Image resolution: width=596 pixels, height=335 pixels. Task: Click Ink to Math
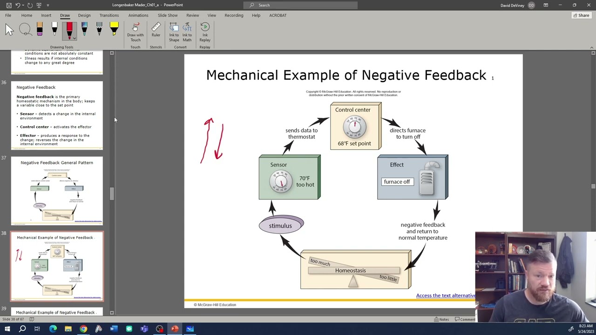(x=187, y=32)
